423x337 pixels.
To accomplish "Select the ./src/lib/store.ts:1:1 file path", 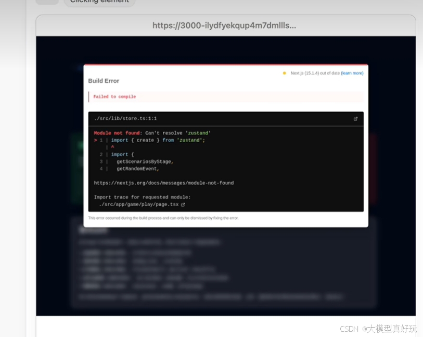I will pyautogui.click(x=125, y=119).
